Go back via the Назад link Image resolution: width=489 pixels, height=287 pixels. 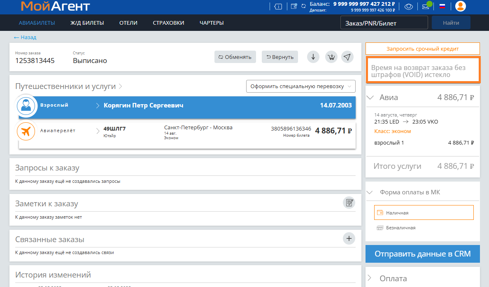pos(25,37)
